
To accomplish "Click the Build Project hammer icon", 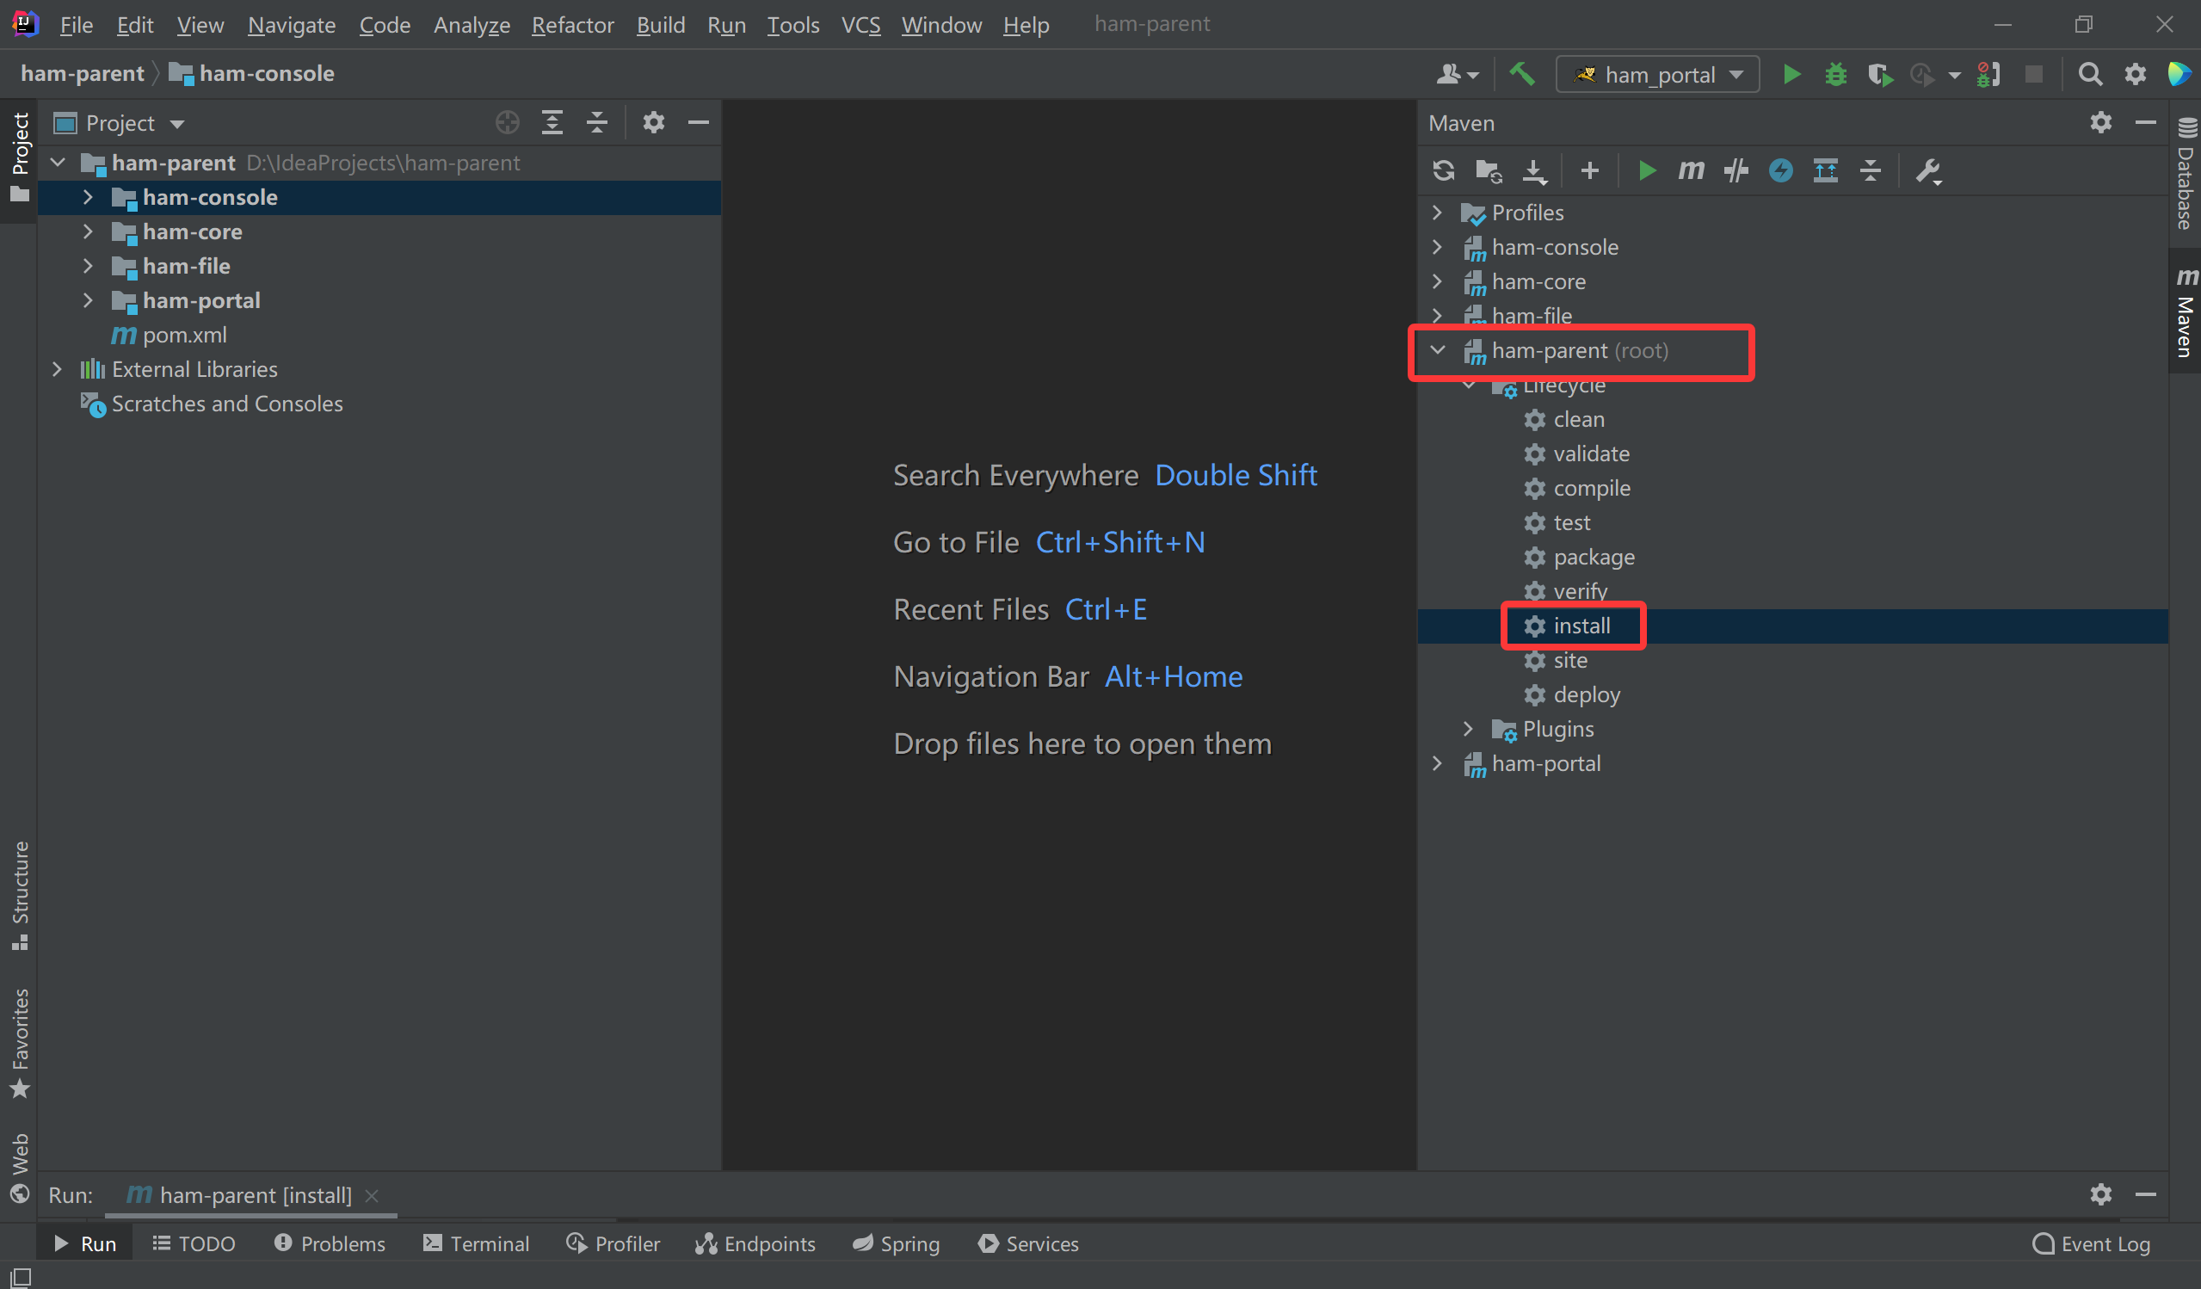I will coord(1522,74).
